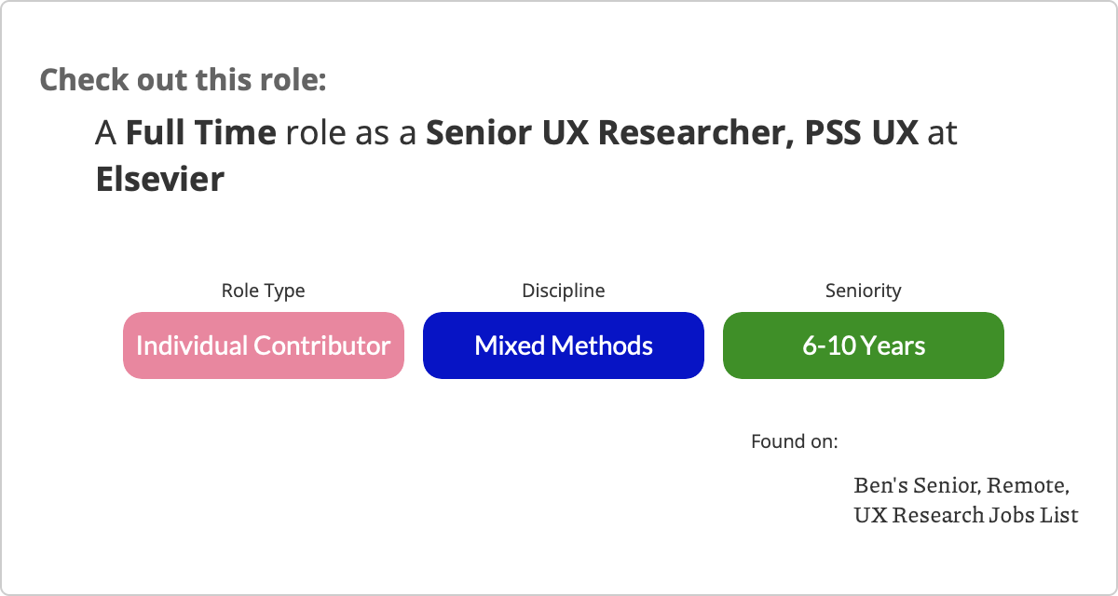Click the leading "A" in the job sentence
This screenshot has height=596, width=1118.
[x=106, y=133]
